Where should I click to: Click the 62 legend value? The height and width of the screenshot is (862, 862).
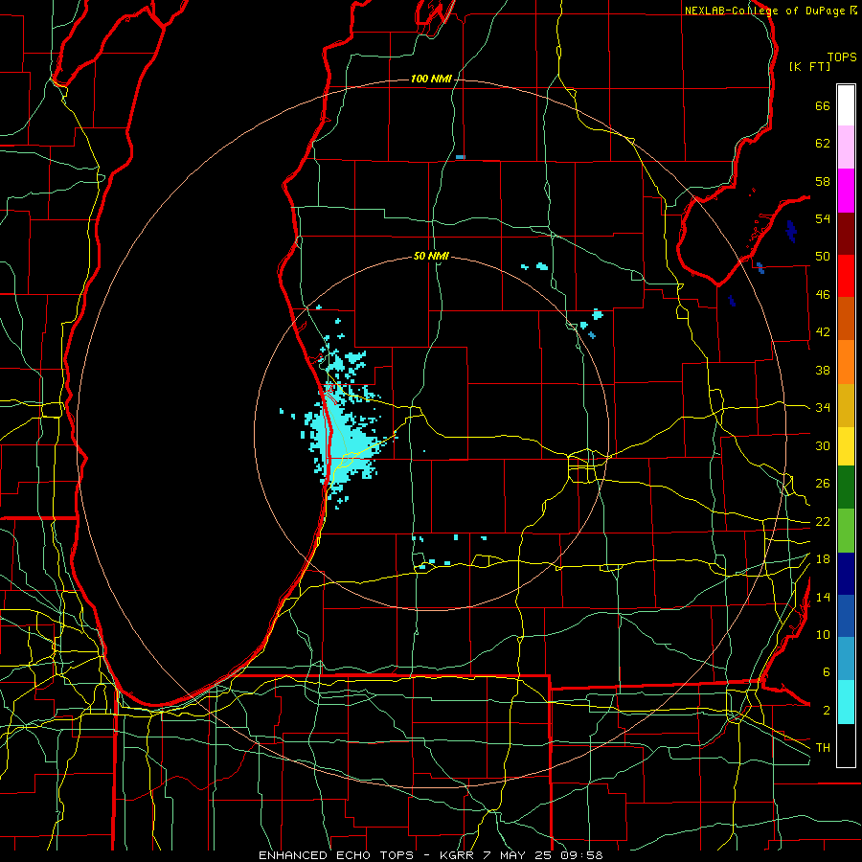[823, 144]
